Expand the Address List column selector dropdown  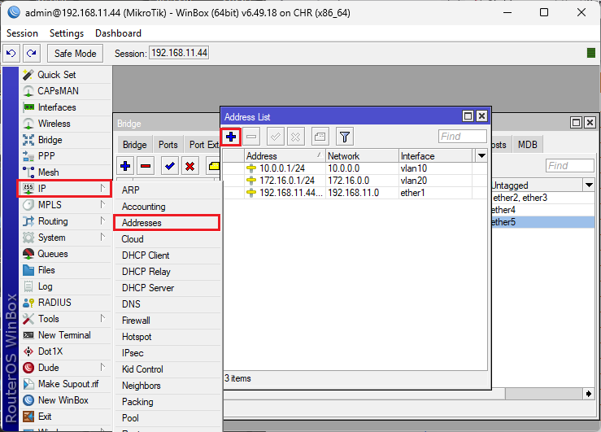[481, 155]
